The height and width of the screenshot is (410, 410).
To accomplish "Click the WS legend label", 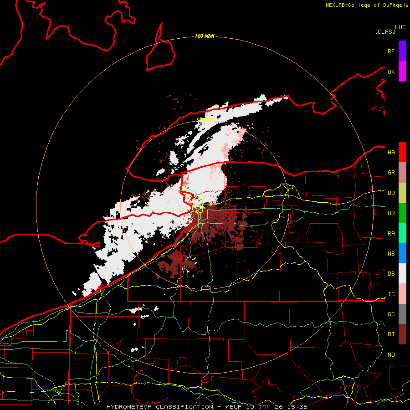I will click(391, 253).
